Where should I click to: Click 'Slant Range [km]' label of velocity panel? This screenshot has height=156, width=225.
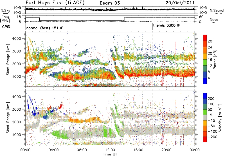8,118
